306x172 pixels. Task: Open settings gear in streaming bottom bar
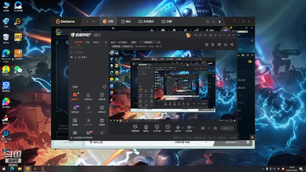[215, 128]
